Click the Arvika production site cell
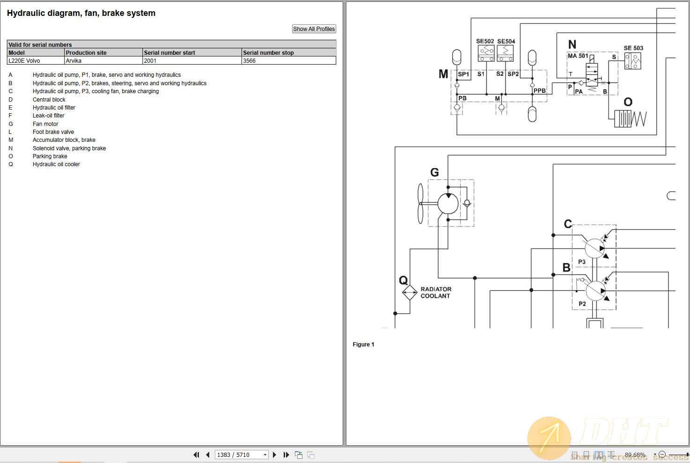The width and height of the screenshot is (690, 463). [103, 60]
